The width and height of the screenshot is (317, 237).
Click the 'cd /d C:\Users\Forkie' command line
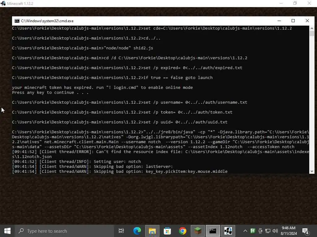click(130, 58)
